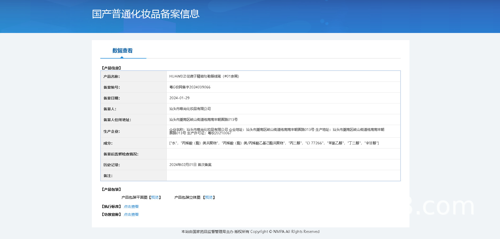Click the 产品名称 label cell
Screen dimensions: 500x239
[x=134, y=77]
